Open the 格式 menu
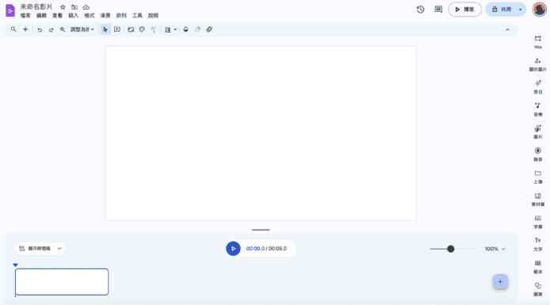 click(90, 15)
